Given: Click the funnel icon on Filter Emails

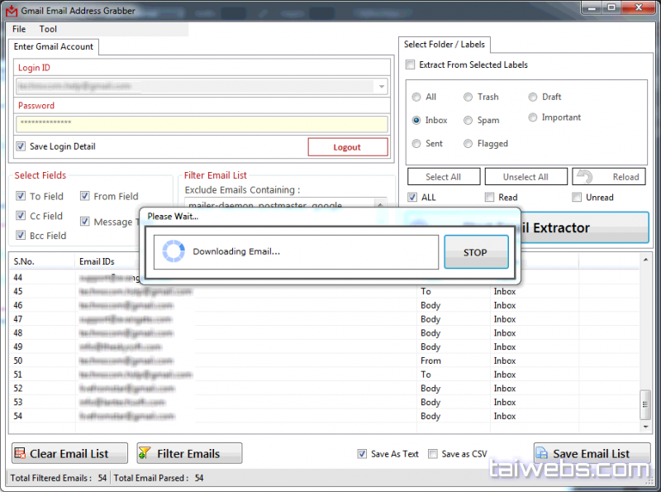Looking at the screenshot, I should coord(145,453).
